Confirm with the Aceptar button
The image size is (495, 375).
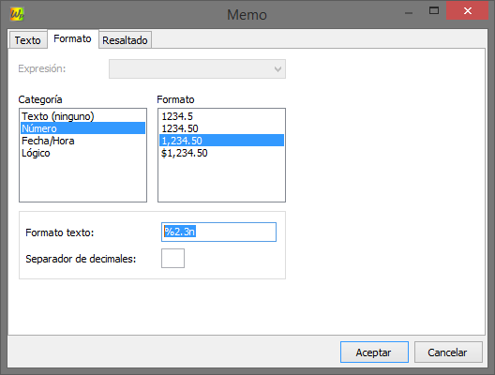[374, 352]
